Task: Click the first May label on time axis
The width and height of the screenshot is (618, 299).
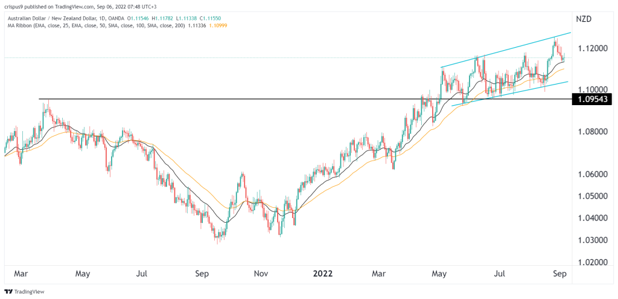Action: 83,274
